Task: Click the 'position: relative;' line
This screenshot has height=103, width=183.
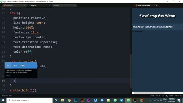Action: pos(30,18)
